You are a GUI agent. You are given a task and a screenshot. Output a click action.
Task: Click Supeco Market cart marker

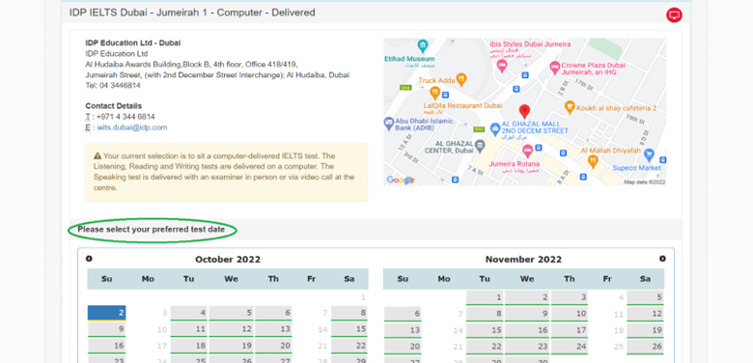[650, 154]
